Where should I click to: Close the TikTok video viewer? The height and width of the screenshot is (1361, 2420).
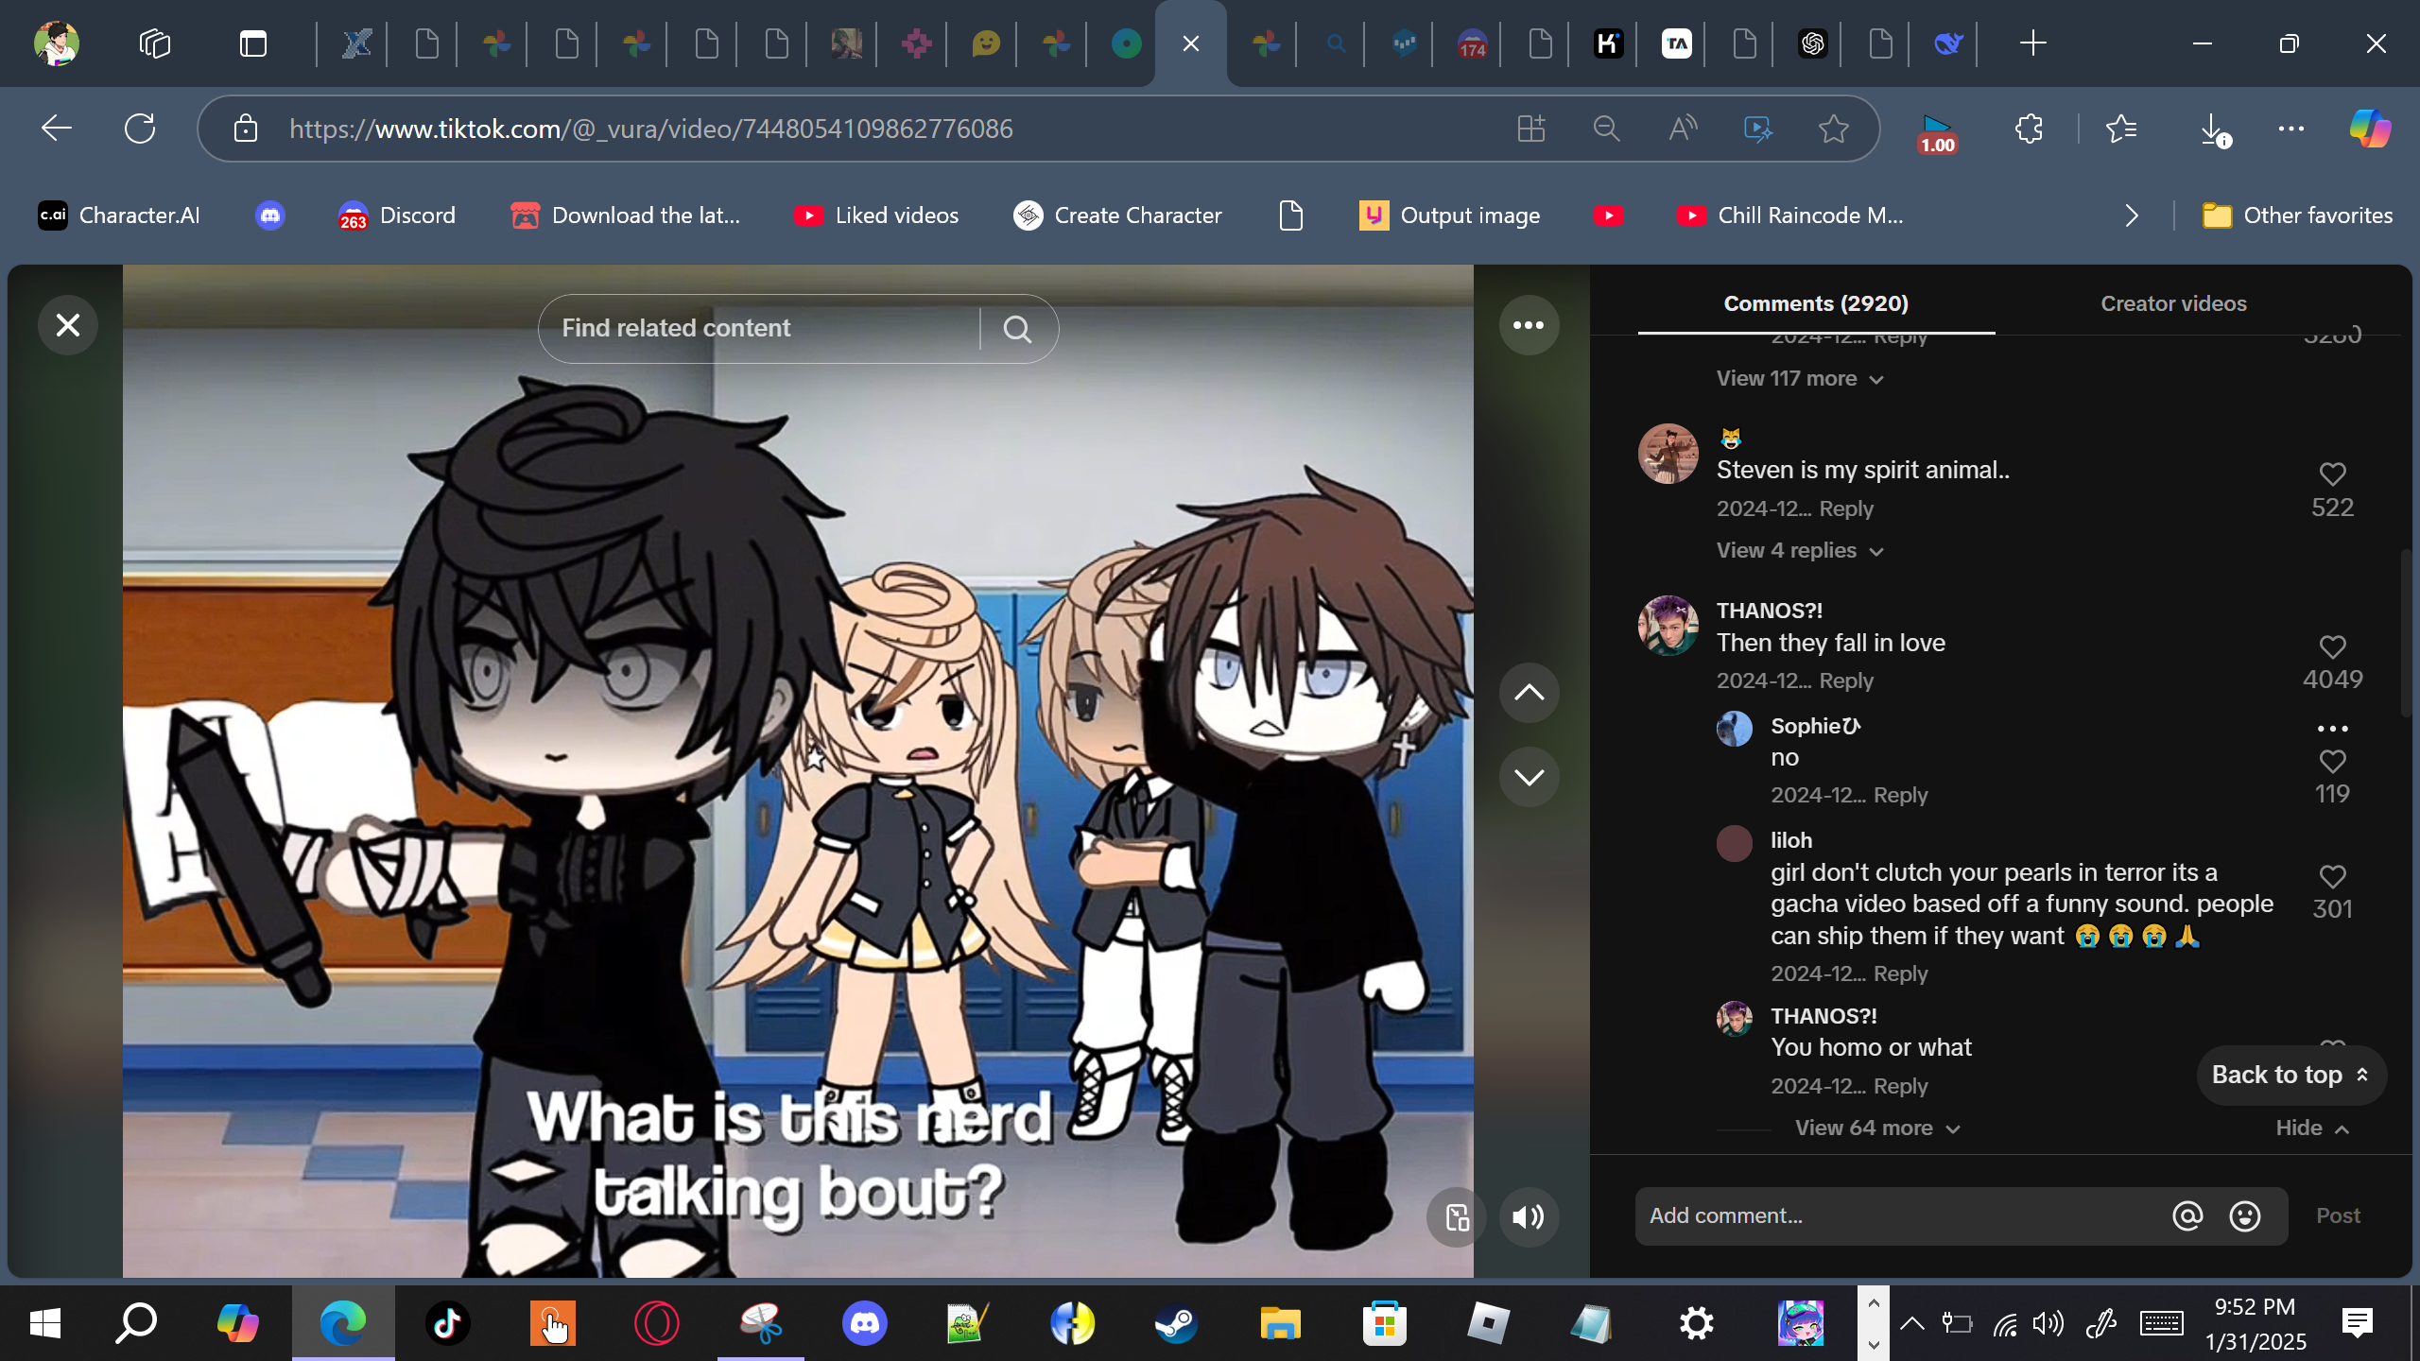(x=67, y=325)
